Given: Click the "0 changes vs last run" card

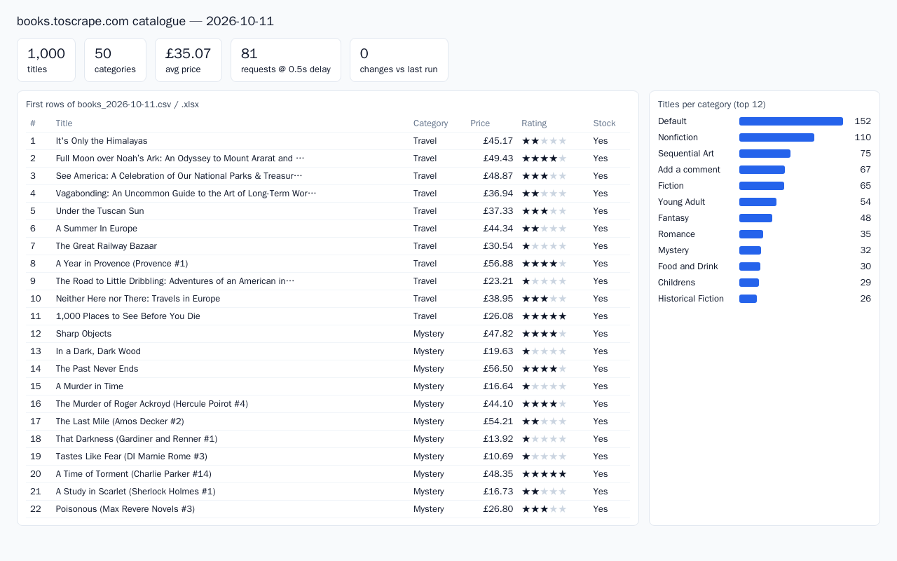Looking at the screenshot, I should (399, 60).
